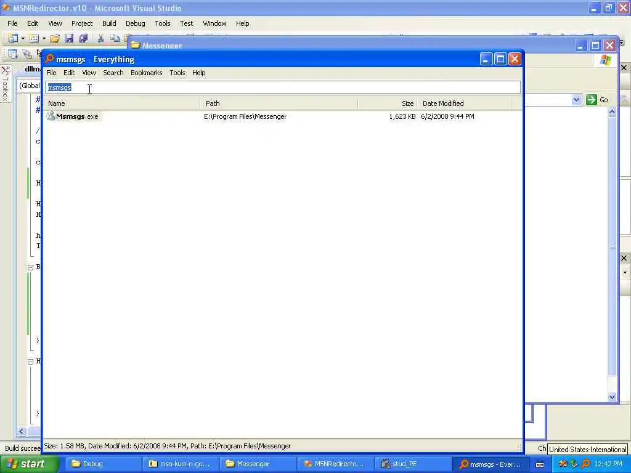Open Visual Studio File menu
The width and height of the screenshot is (631, 473).
[x=12, y=23]
